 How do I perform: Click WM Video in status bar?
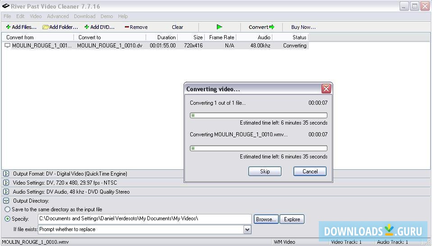tap(285, 242)
